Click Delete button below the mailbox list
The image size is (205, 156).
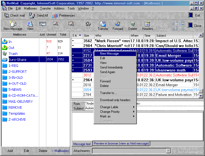tap(43, 151)
